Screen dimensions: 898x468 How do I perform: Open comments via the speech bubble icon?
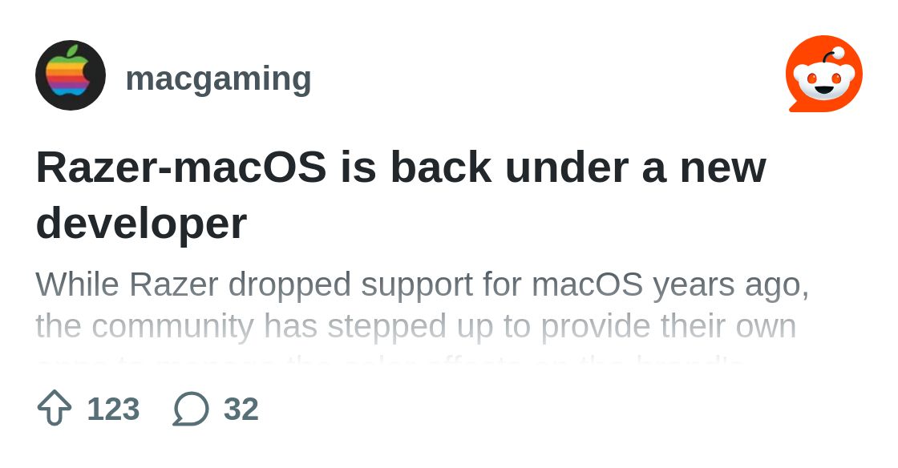coord(191,409)
